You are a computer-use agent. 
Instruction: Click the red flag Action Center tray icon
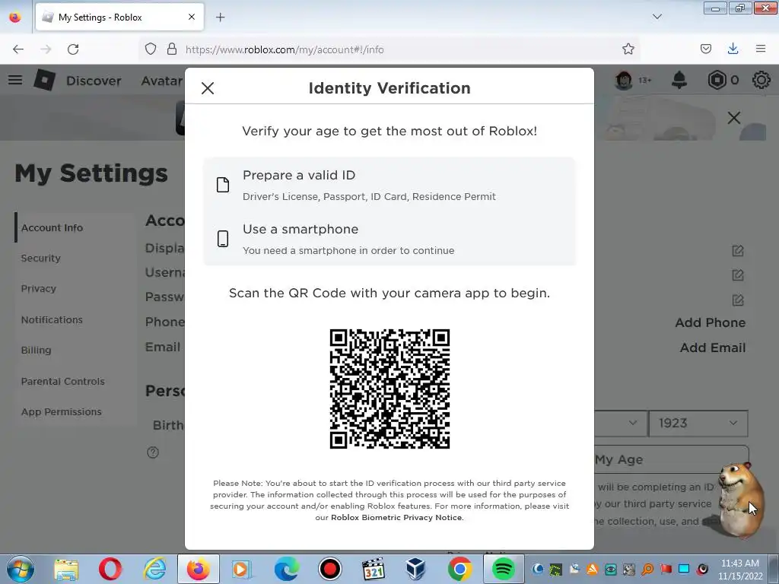[666, 569]
